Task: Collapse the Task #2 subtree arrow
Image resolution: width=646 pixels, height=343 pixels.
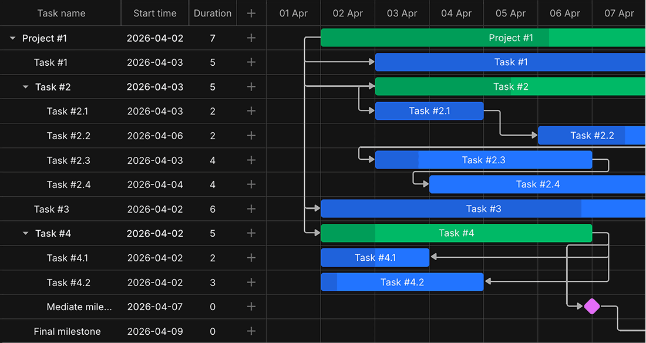Action: (x=25, y=87)
